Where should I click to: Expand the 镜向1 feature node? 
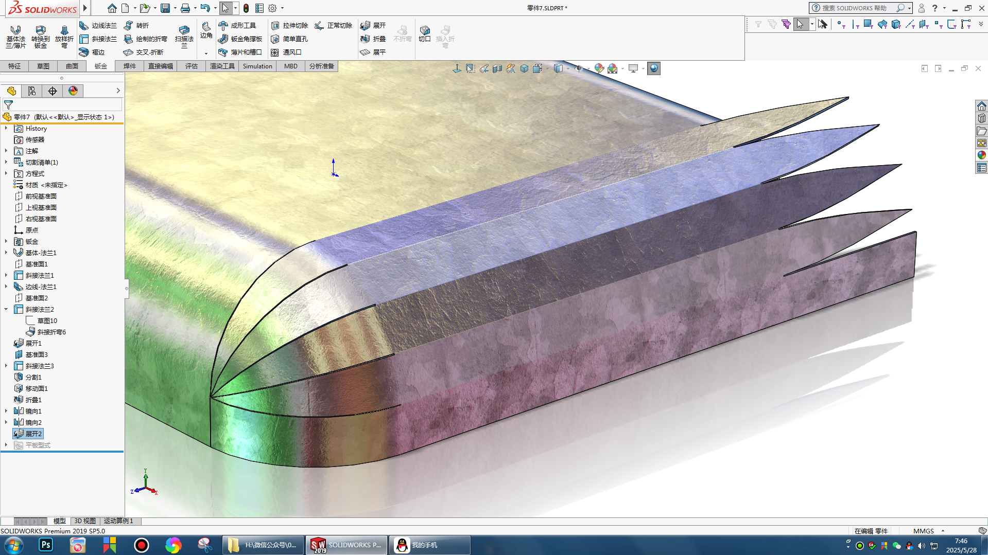tap(6, 411)
